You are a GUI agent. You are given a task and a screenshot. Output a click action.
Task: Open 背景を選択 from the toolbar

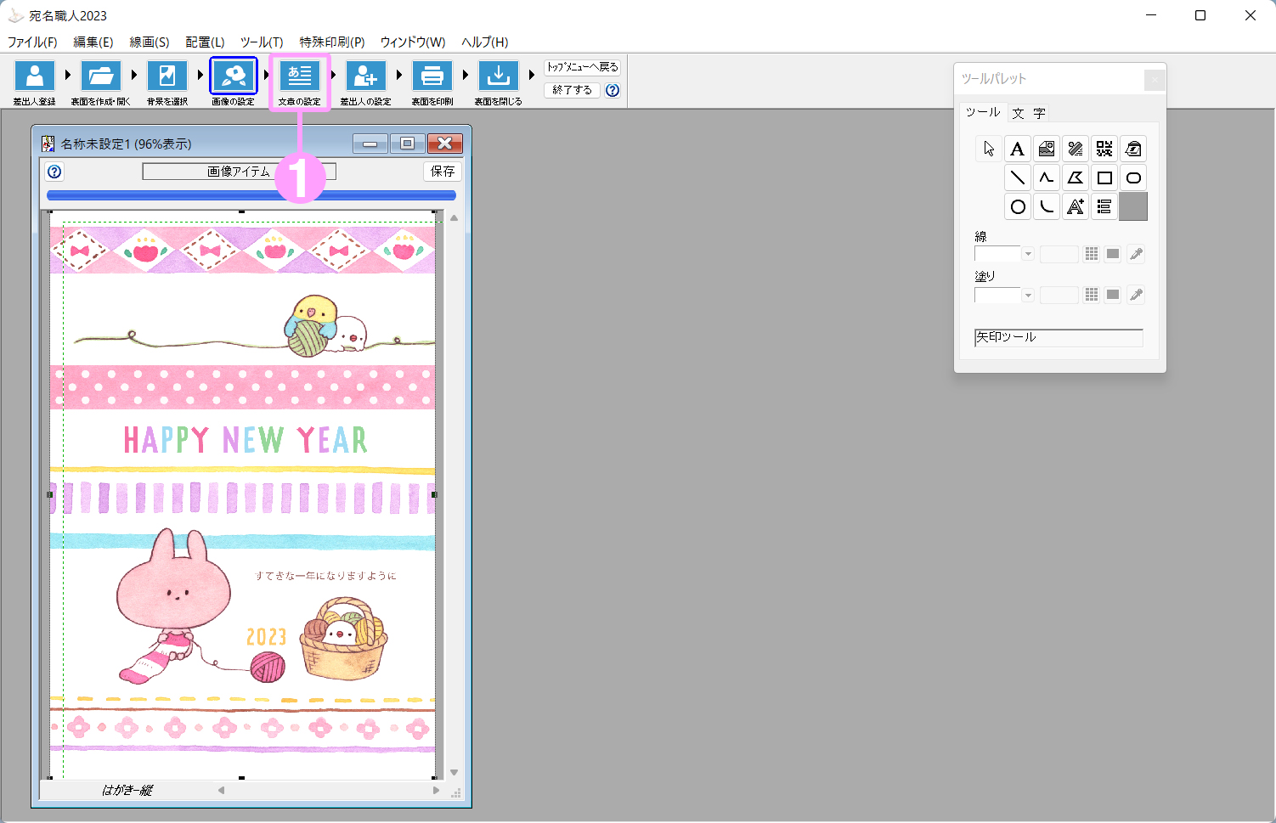167,76
